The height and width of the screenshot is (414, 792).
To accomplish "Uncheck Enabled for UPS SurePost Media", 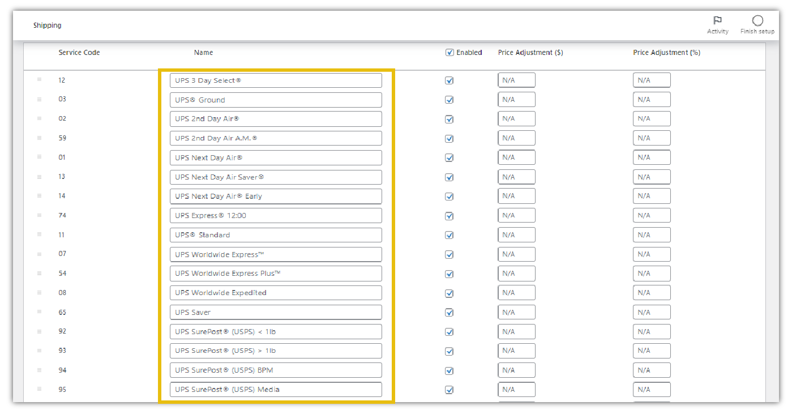I will pos(449,390).
